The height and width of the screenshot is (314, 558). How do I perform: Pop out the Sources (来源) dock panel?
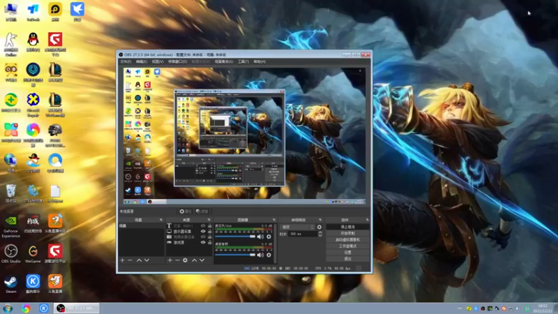click(x=209, y=220)
